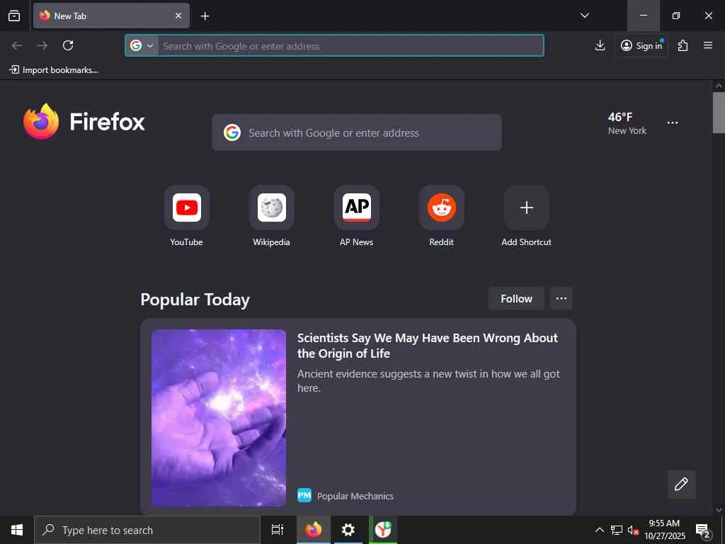Open the Popular Today section options menu
This screenshot has width=725, height=544.
click(561, 298)
